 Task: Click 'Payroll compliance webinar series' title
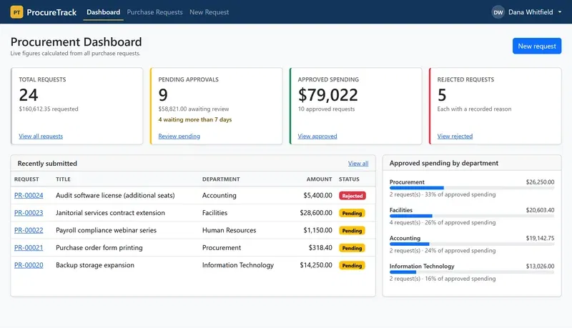[106, 230]
